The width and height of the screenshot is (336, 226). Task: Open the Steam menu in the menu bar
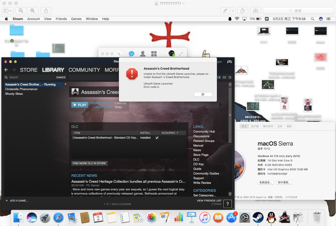pyautogui.click(x=18, y=19)
